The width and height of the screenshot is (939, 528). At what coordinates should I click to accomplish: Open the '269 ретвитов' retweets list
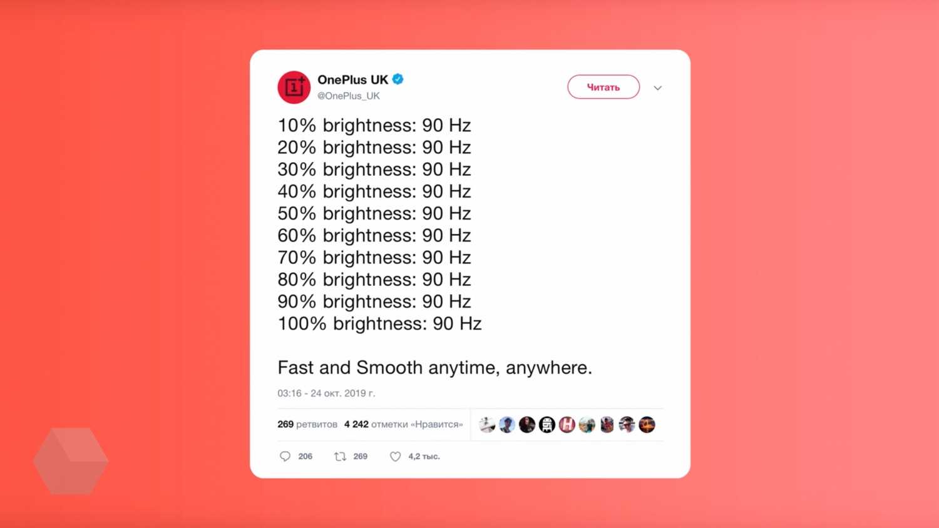click(x=307, y=424)
